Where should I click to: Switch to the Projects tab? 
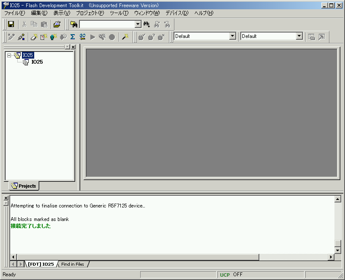point(24,186)
